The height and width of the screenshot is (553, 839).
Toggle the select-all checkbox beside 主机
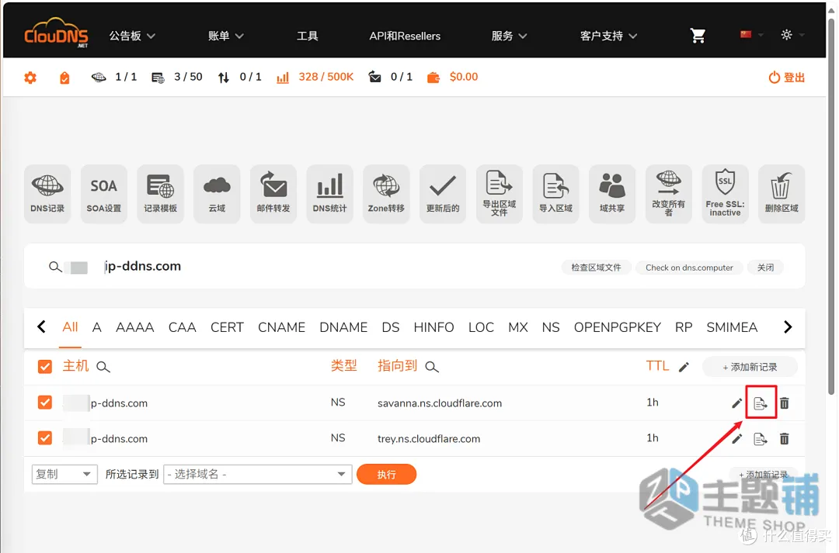(45, 367)
